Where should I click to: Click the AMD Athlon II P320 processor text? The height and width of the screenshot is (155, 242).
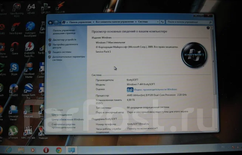(157, 95)
